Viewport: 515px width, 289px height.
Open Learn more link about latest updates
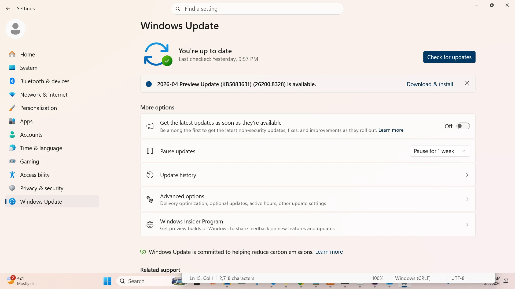(391, 130)
